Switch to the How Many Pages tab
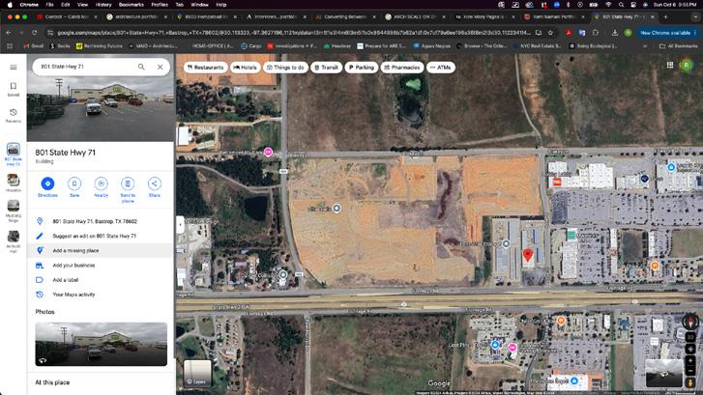703x395 pixels. point(484,17)
